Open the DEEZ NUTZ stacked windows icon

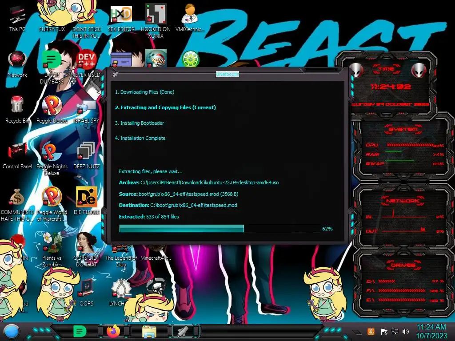[x=87, y=155]
